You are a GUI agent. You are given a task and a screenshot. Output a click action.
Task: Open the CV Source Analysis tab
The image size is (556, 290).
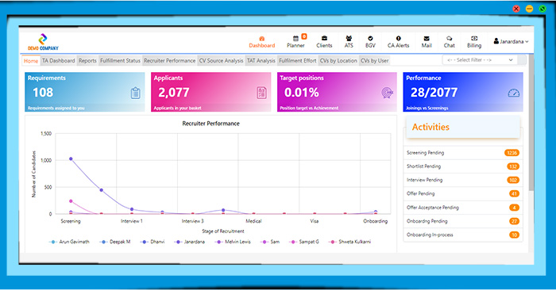click(x=221, y=60)
